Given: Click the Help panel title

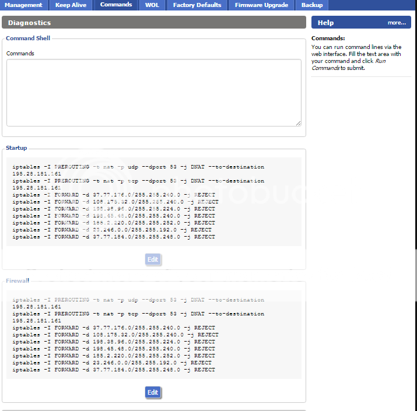Looking at the screenshot, I should [326, 23].
